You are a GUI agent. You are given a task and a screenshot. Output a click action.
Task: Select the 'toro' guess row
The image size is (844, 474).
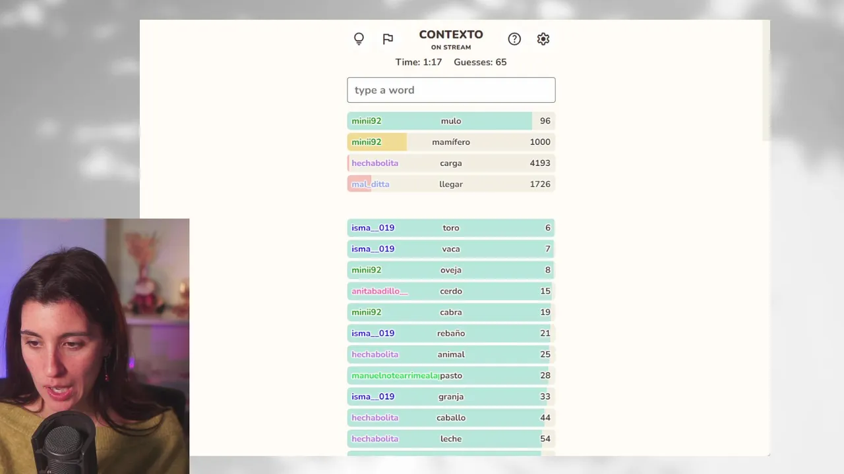coord(451,228)
